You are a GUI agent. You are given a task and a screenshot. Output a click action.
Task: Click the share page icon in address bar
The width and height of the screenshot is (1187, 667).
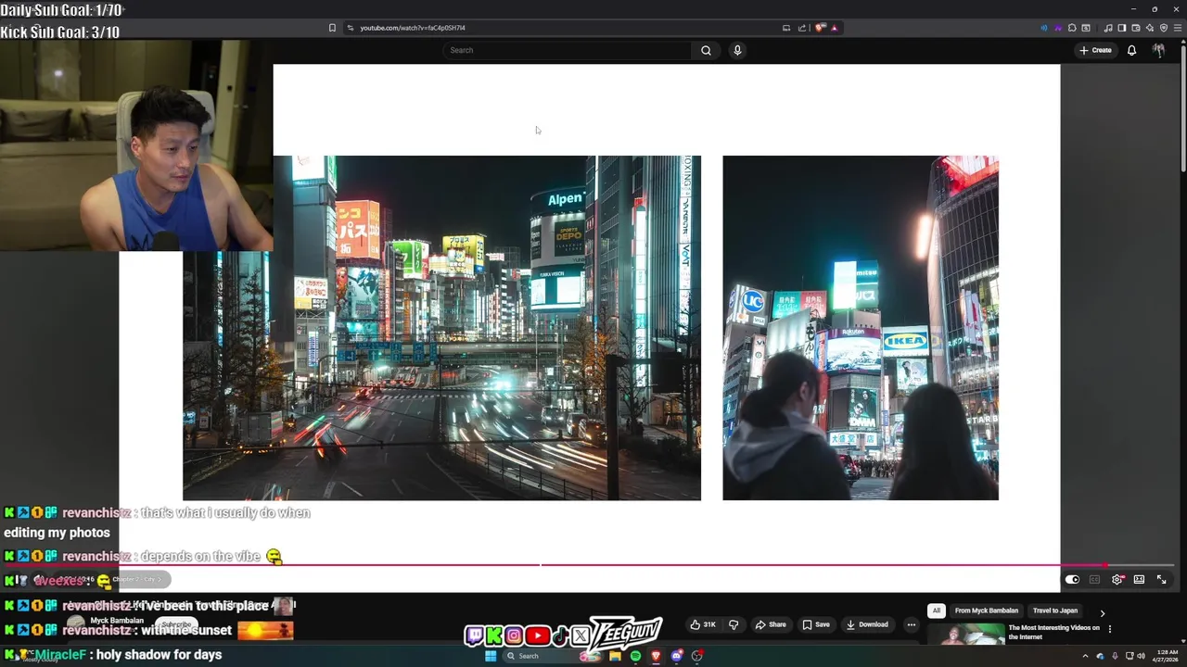[802, 28]
